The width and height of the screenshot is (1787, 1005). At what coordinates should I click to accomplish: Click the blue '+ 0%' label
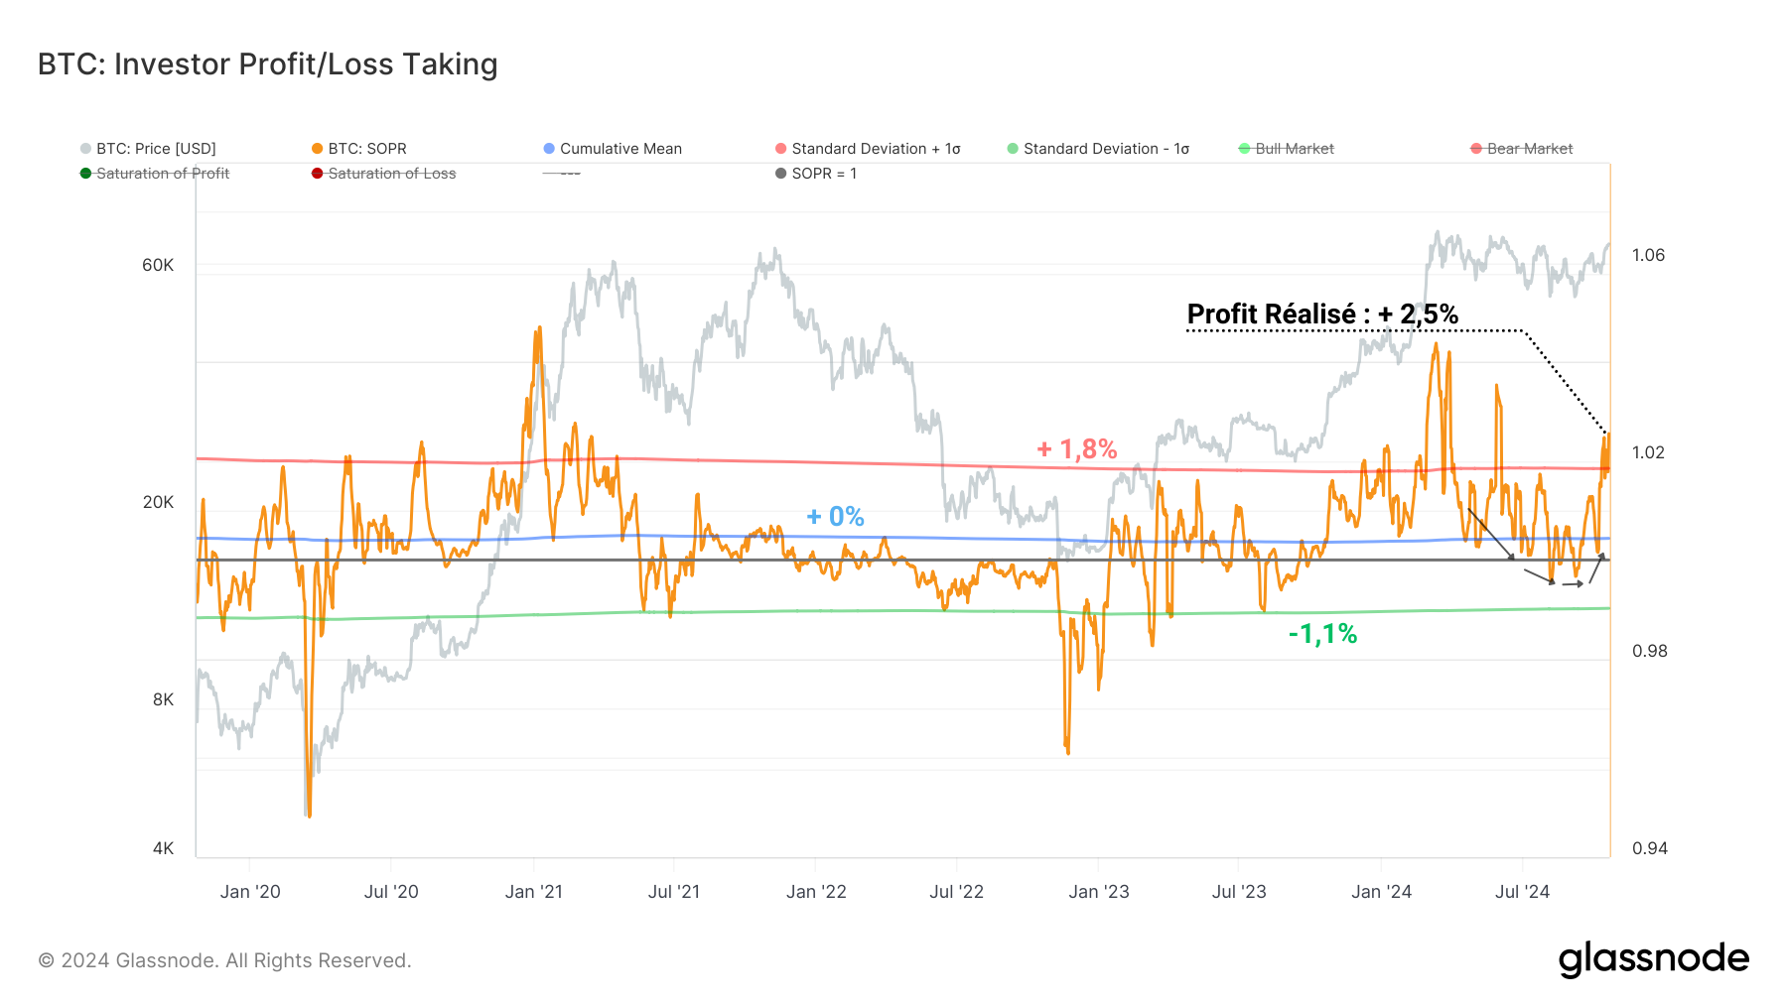click(835, 516)
